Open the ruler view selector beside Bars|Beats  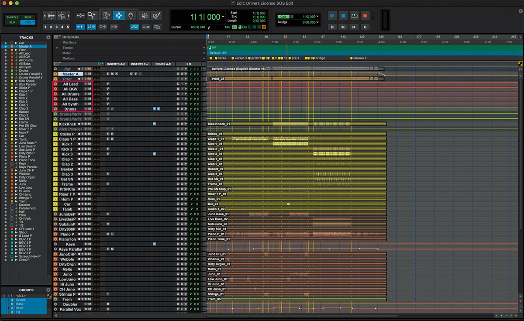(56, 37)
